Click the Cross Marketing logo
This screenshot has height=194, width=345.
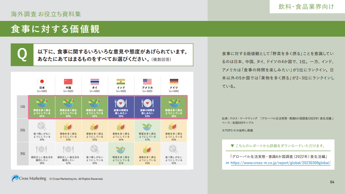click(28, 178)
